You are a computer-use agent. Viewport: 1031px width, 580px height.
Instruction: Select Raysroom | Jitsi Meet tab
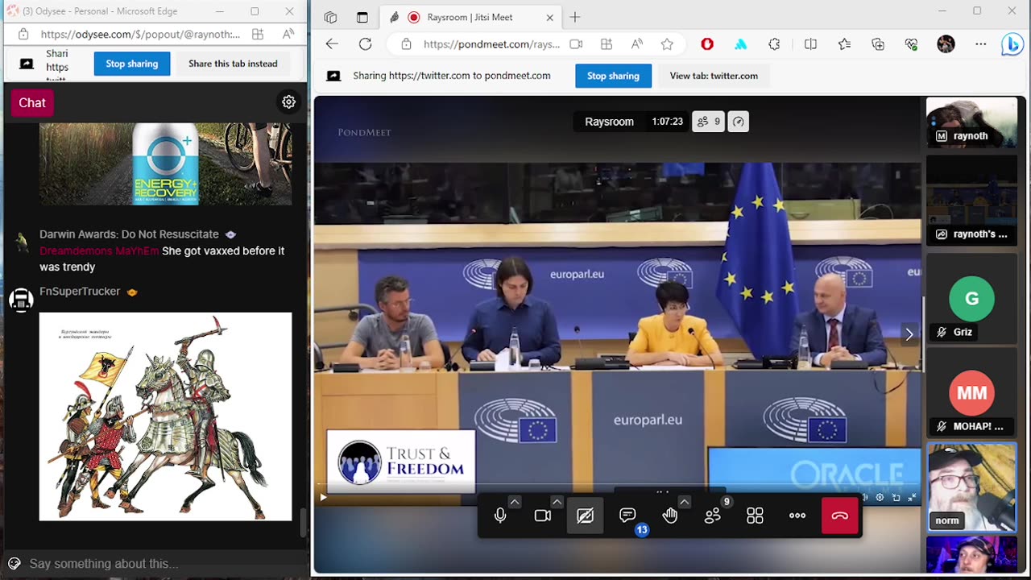point(471,17)
